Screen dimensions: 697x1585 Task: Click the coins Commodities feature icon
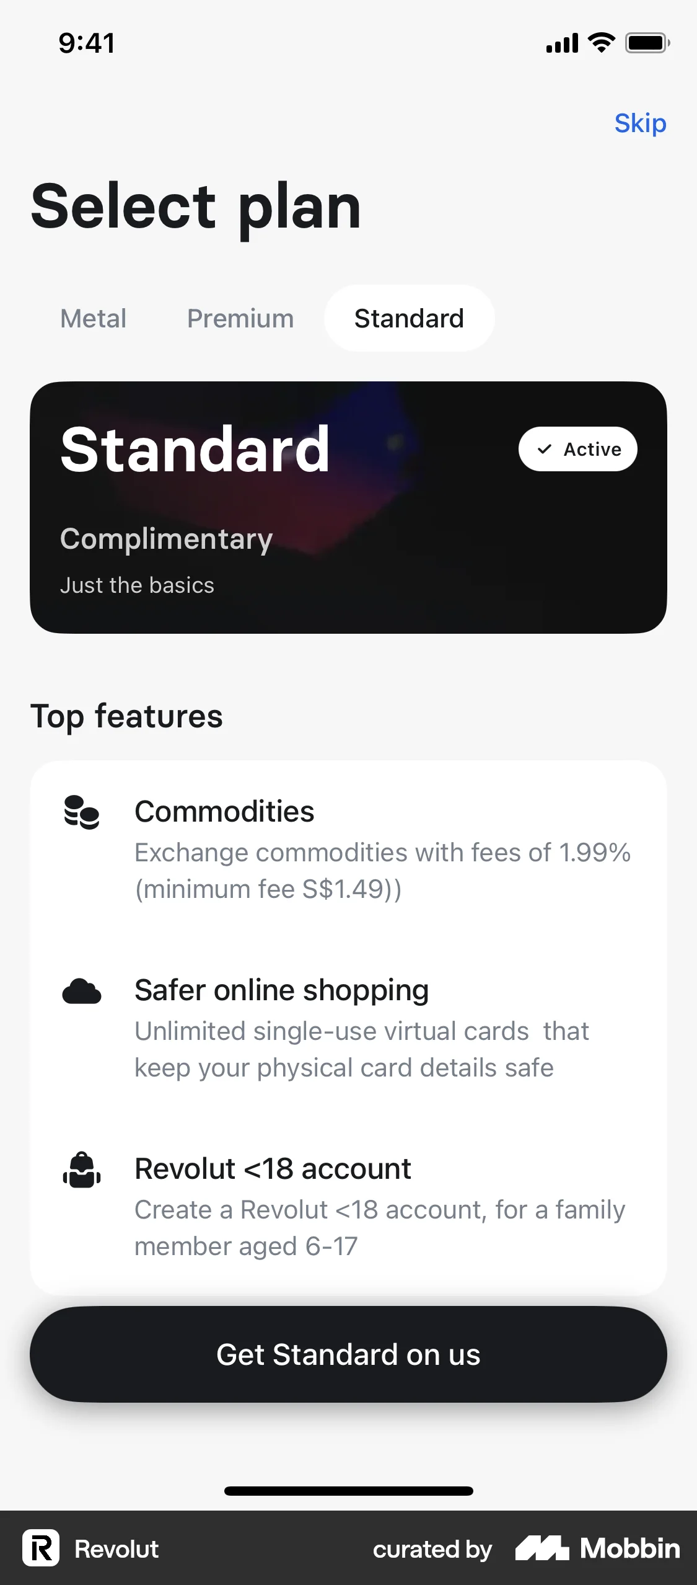click(82, 810)
